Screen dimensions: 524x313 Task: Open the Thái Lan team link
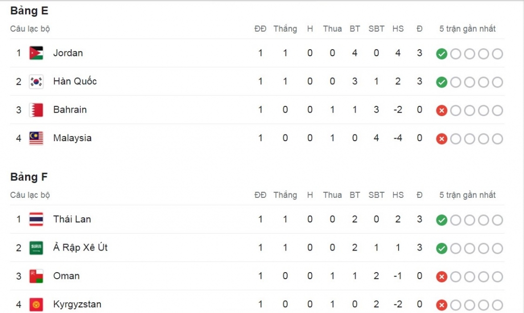(72, 219)
